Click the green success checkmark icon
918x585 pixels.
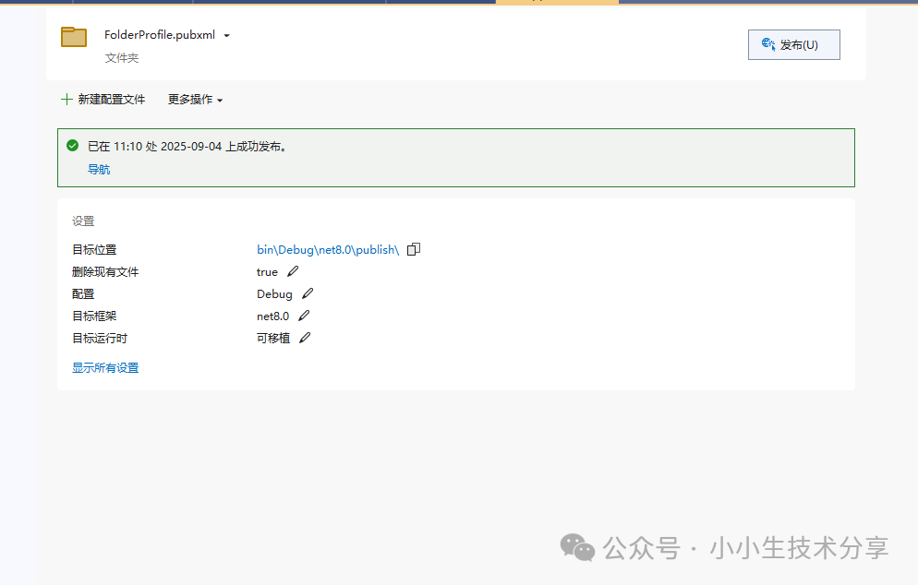coord(73,145)
